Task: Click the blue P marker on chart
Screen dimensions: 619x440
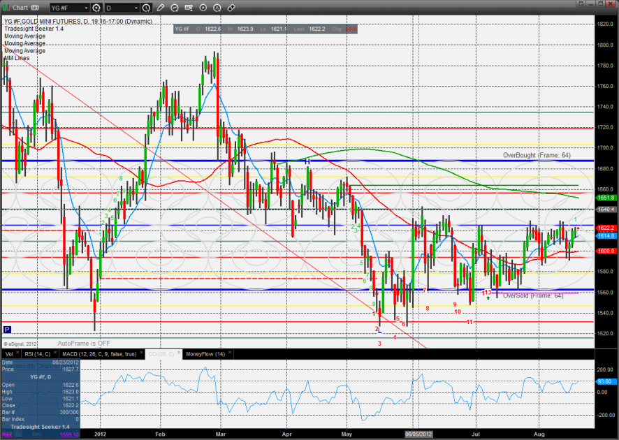Action: click(x=7, y=329)
